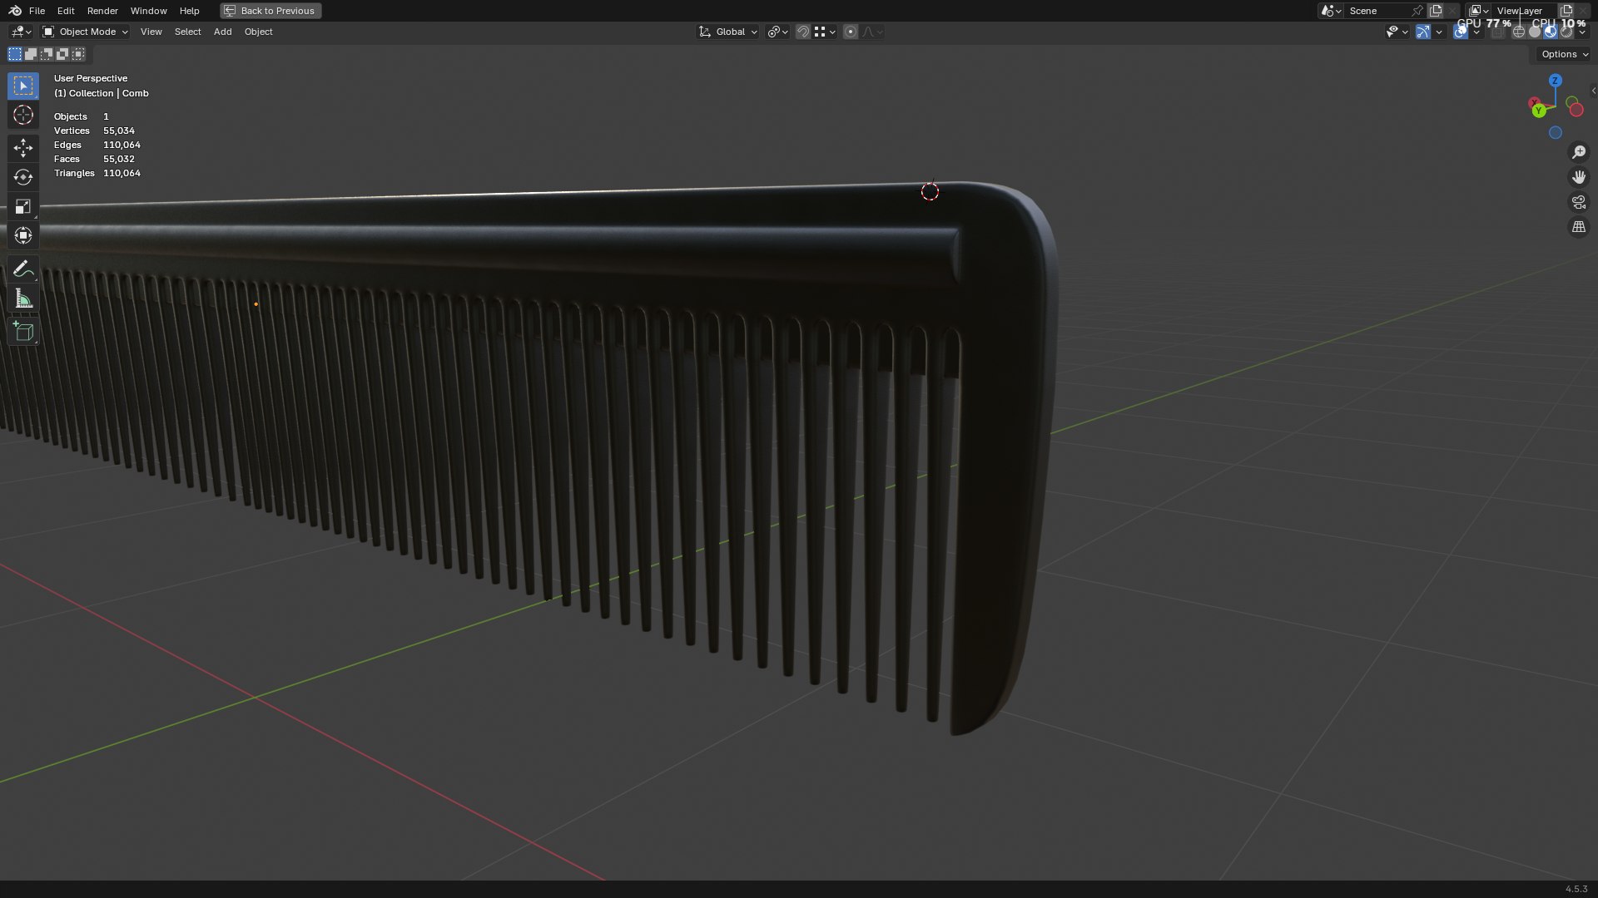The width and height of the screenshot is (1598, 898).
Task: Click the ViewLayer name field
Action: (1524, 11)
